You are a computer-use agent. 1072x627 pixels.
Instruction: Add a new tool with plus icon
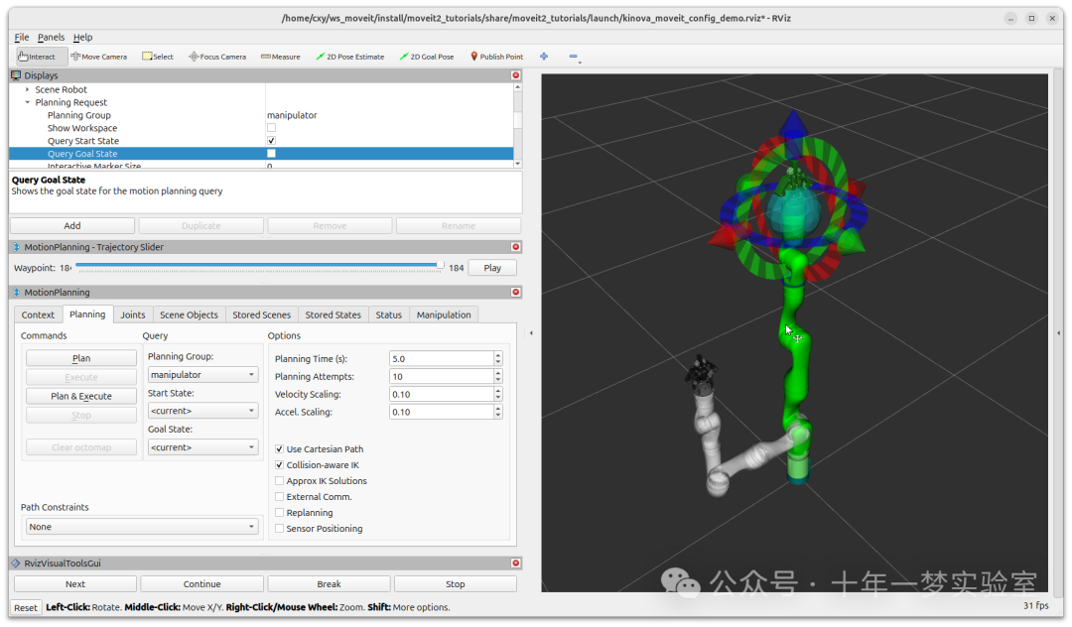(544, 57)
